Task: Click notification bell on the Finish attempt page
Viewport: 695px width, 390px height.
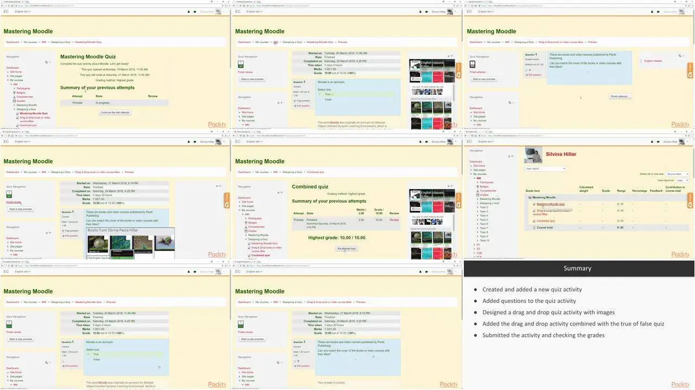Action: [x=652, y=11]
